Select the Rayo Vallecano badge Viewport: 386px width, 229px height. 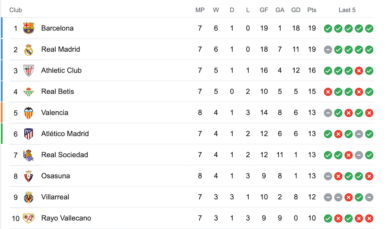coord(29,218)
